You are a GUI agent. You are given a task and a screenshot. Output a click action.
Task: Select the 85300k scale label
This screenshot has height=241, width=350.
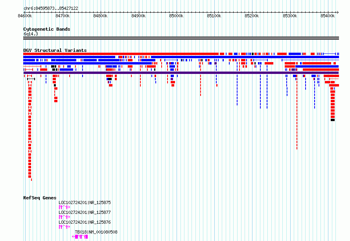coord(290,16)
